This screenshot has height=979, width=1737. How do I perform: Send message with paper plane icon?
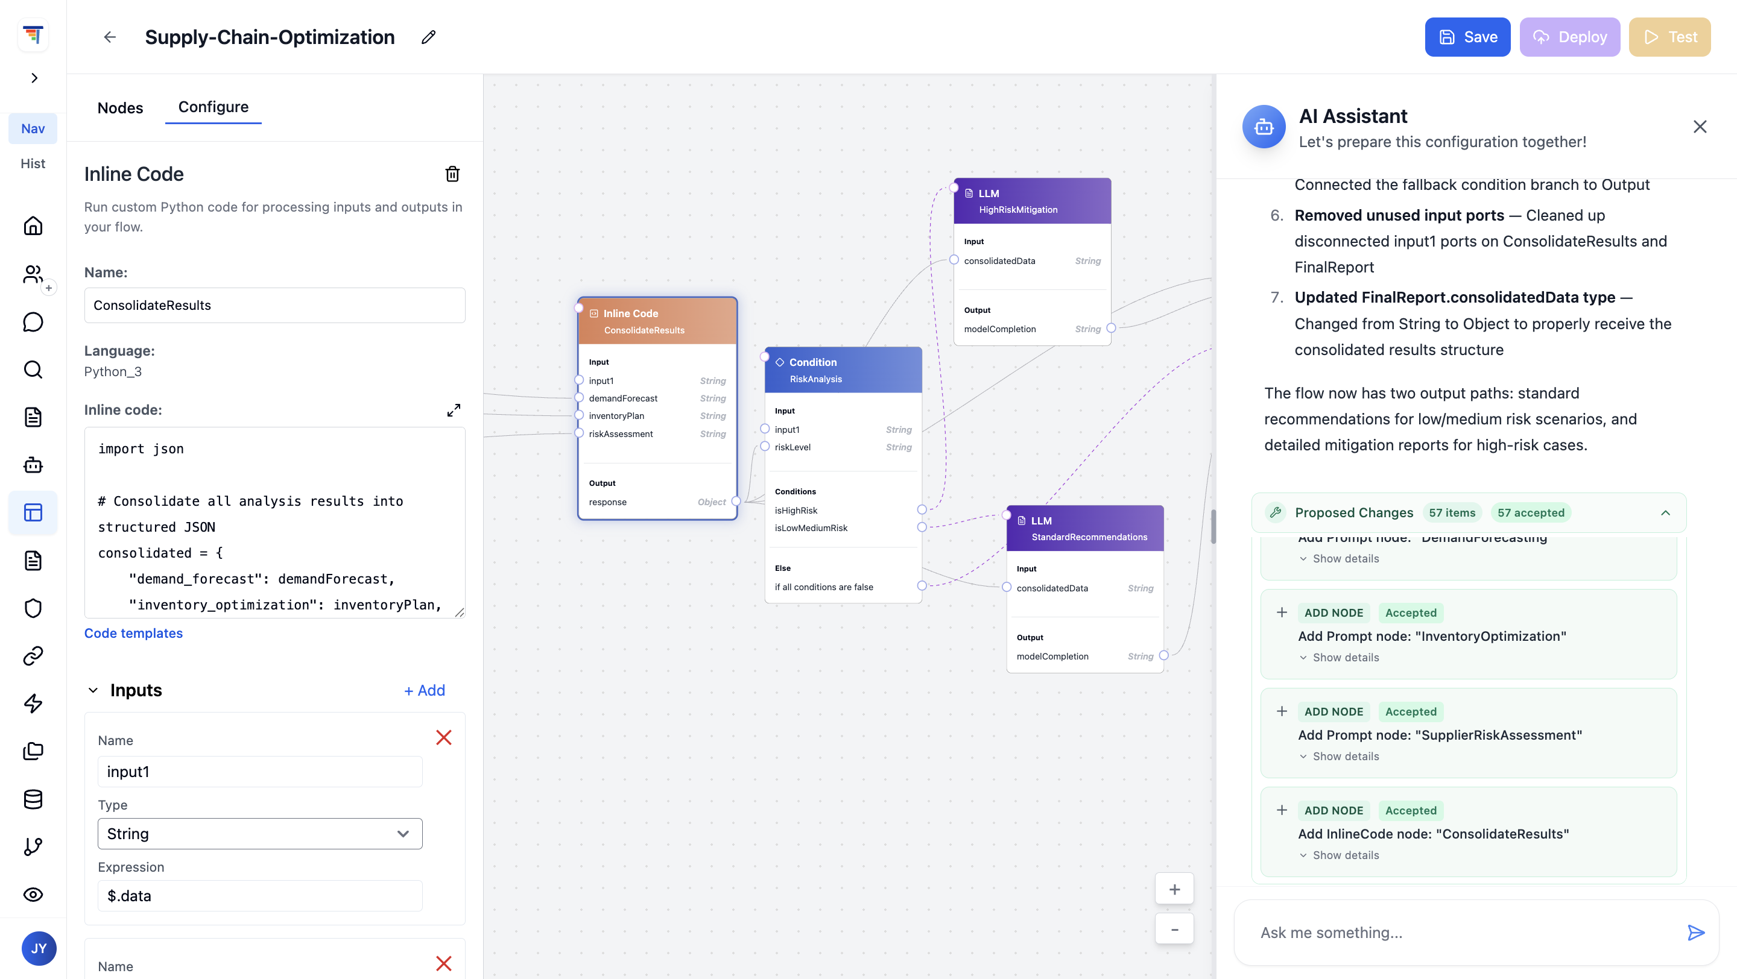click(x=1696, y=933)
